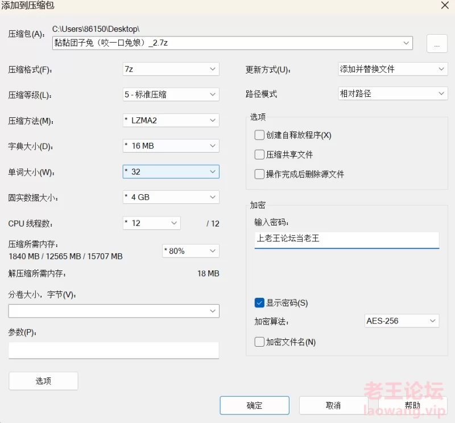Open the 分卷大小 dropdown
Viewport: 455px width, 423px height.
pyautogui.click(x=114, y=311)
